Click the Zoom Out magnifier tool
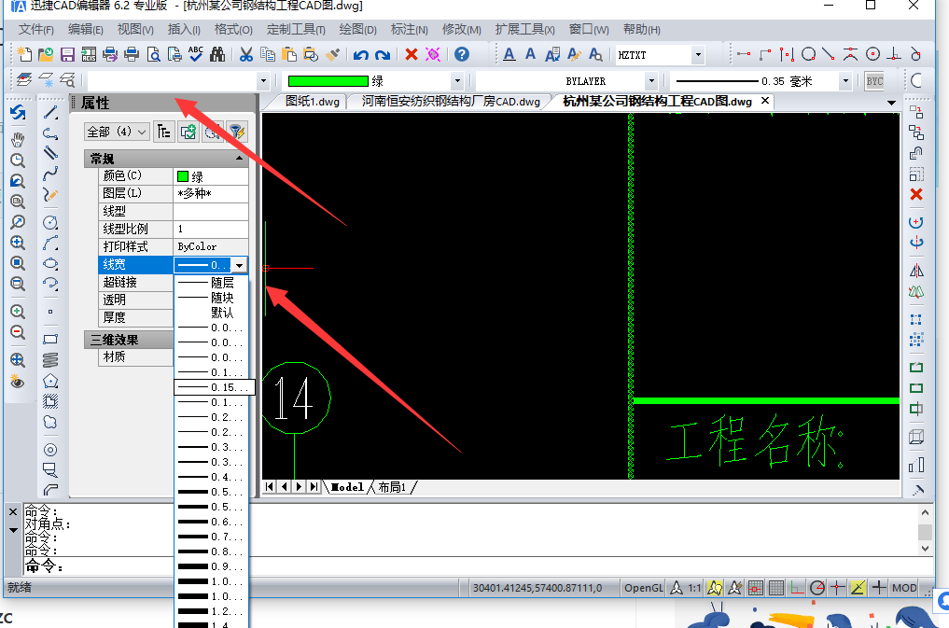This screenshot has height=628, width=949. (x=18, y=332)
